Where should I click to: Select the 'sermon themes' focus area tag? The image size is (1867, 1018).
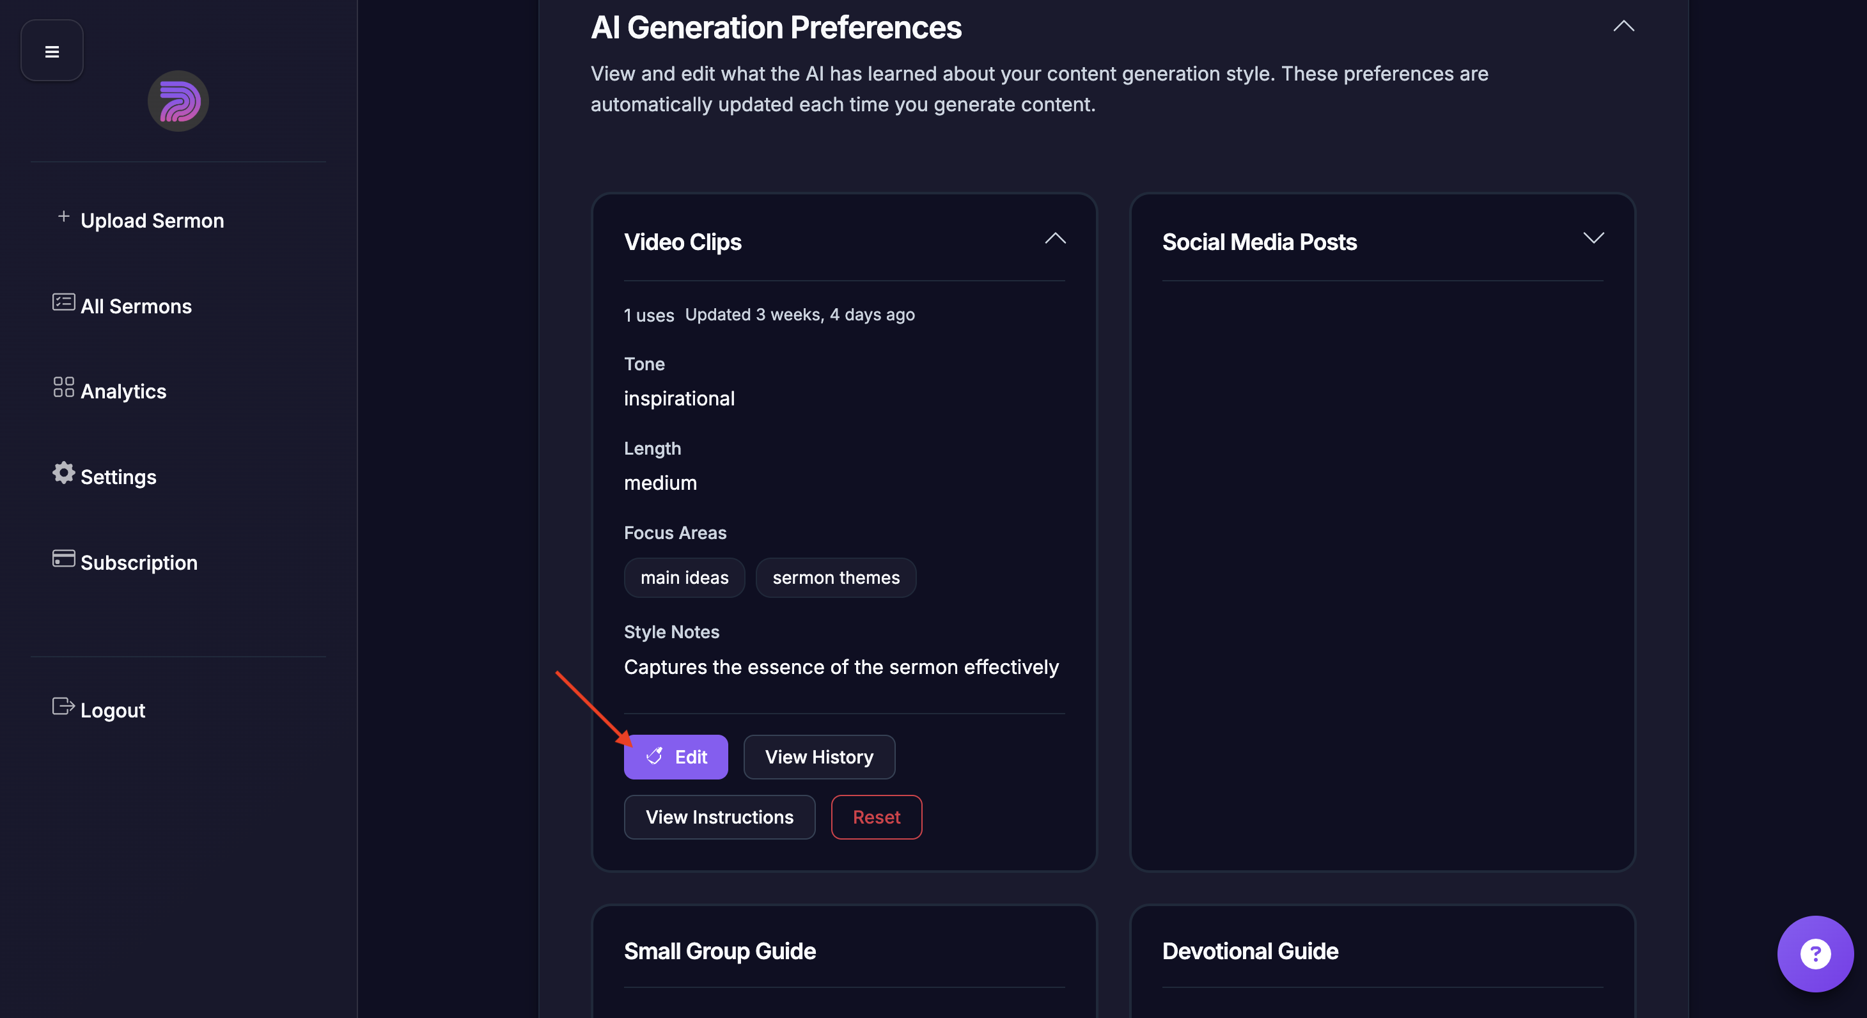click(x=836, y=578)
